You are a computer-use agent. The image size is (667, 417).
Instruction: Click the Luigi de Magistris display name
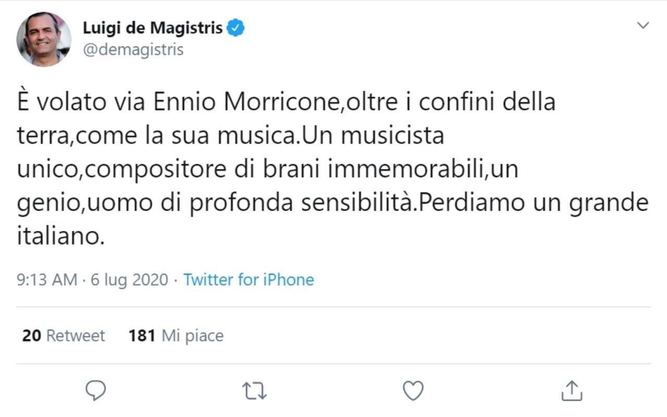point(153,28)
